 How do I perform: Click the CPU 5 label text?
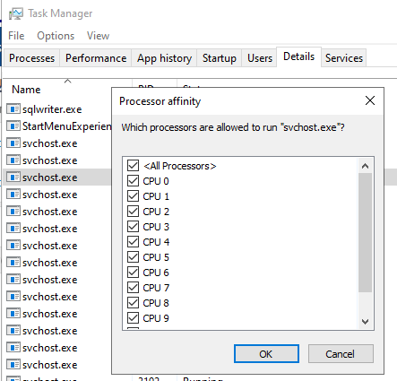pos(156,257)
